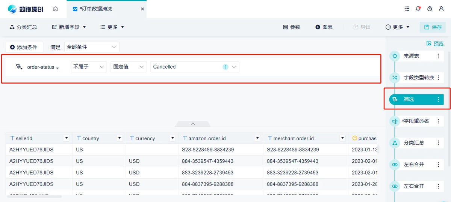
Task: Add a 图表 chart
Action: click(x=324, y=27)
